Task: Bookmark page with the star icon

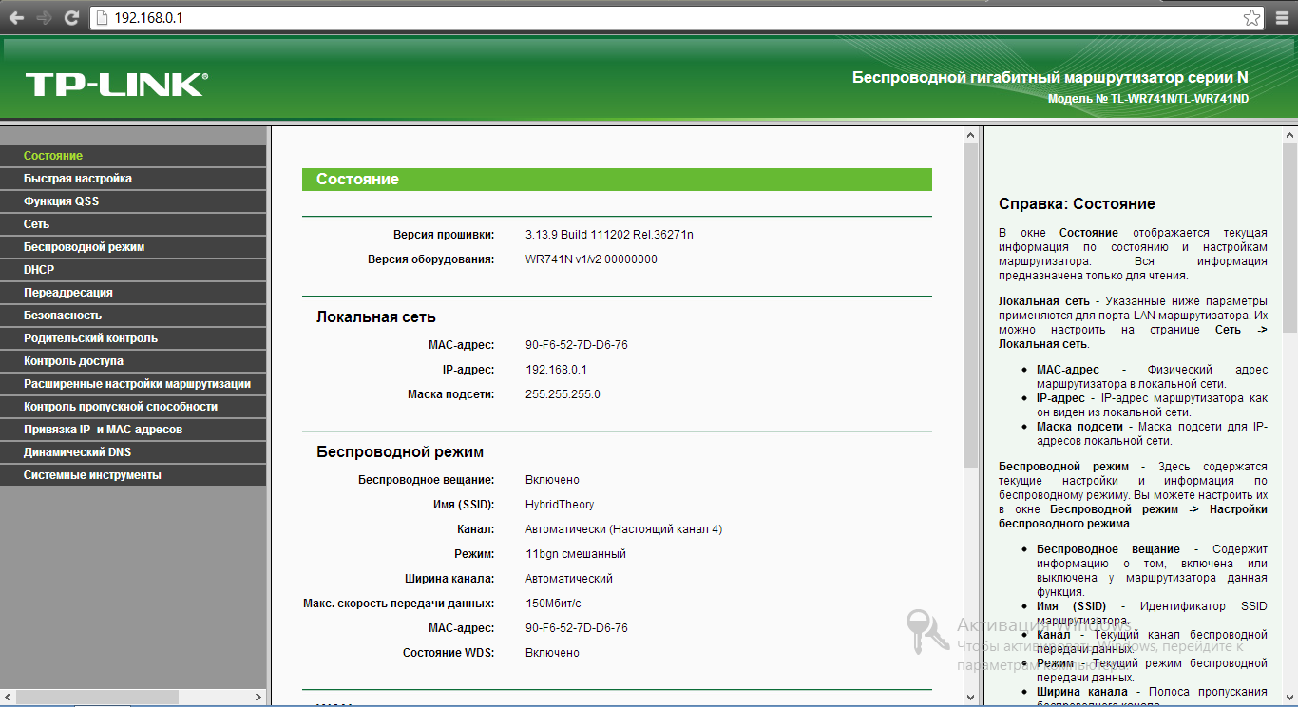Action: pyautogui.click(x=1252, y=17)
